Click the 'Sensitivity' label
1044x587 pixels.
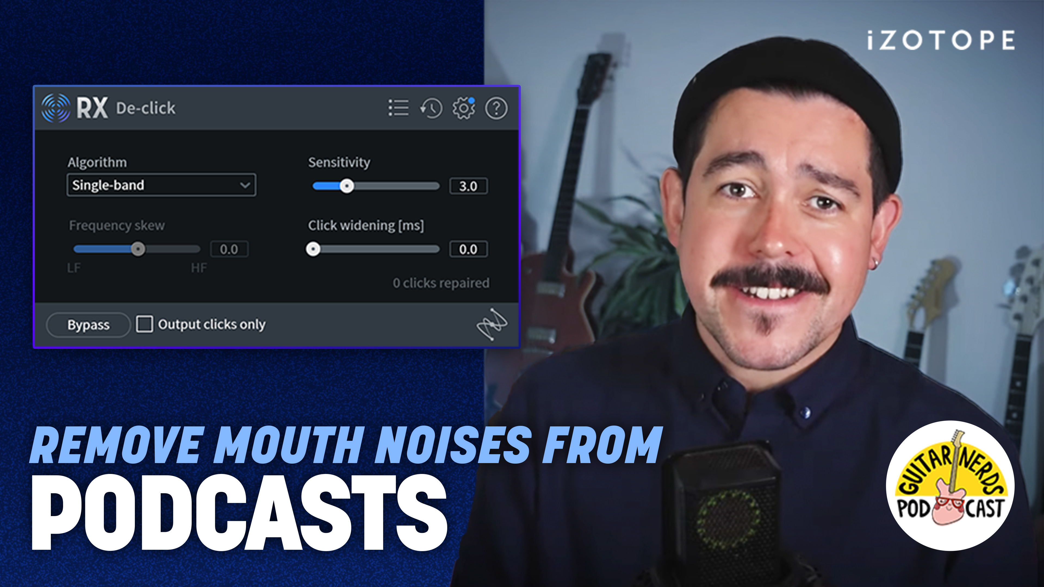click(x=339, y=162)
